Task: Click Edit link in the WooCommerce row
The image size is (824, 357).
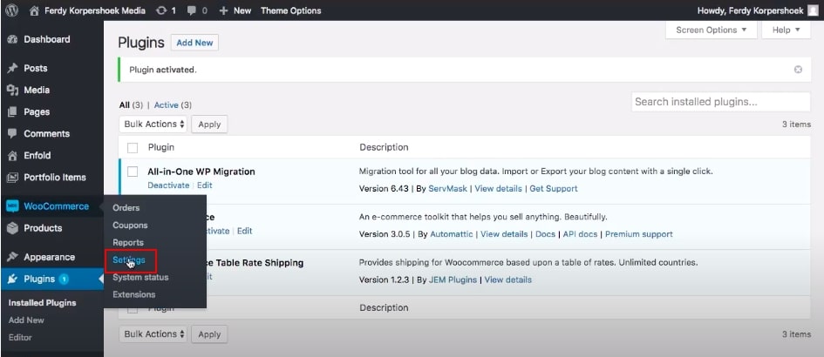Action: coord(244,231)
